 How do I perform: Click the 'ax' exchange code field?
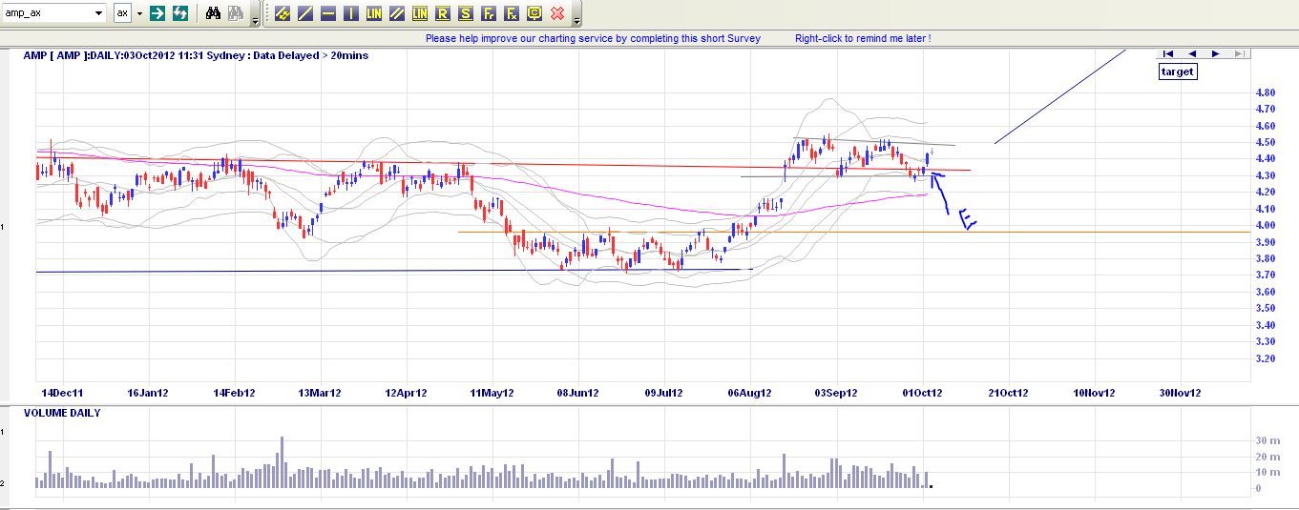click(x=122, y=13)
